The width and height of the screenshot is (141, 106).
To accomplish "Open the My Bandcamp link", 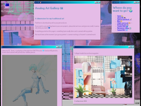I will click(x=123, y=25).
